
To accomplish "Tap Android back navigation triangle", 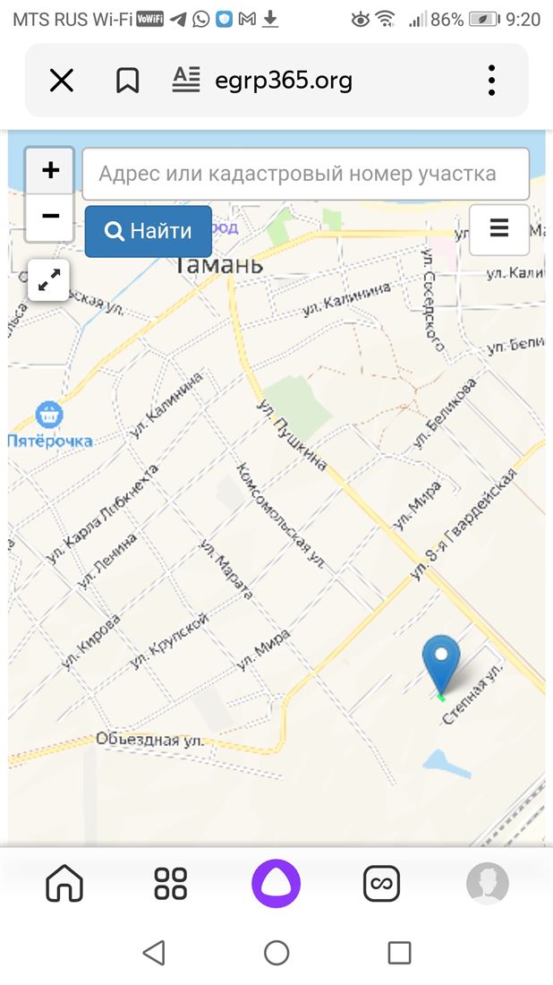I will pyautogui.click(x=155, y=953).
